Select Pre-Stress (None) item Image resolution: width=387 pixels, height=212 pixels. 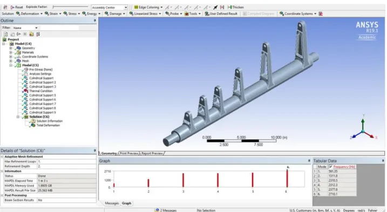pos(40,70)
